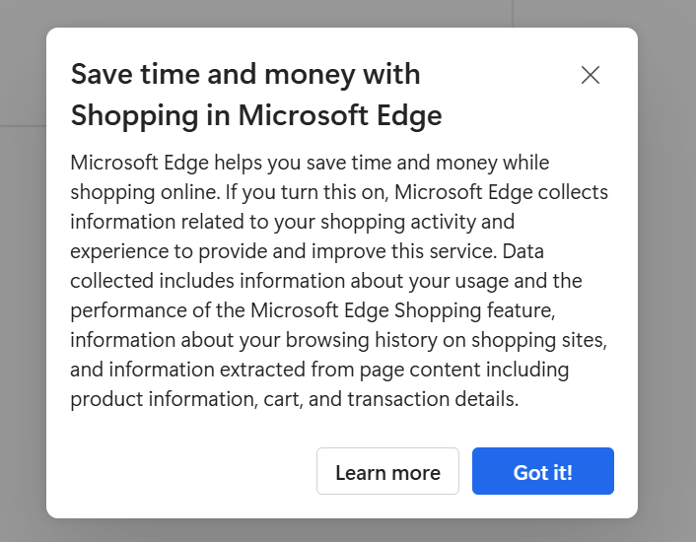696x542 pixels.
Task: Dismiss the popup using the top-right X
Action: point(591,75)
